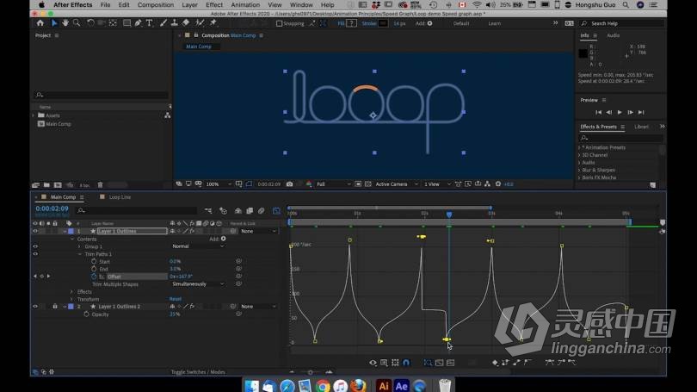Create new composition icon in Project panel
697x392 pixels.
pyautogui.click(x=58, y=185)
